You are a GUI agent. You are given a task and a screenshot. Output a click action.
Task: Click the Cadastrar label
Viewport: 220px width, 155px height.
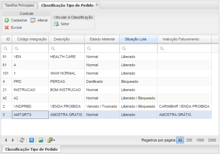click(x=19, y=20)
